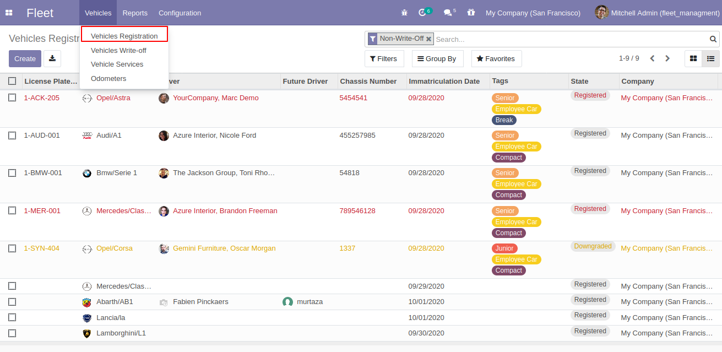Image resolution: width=722 pixels, height=352 pixels.
Task: Click the 1-9 / 9 pager counter
Action: tap(629, 58)
